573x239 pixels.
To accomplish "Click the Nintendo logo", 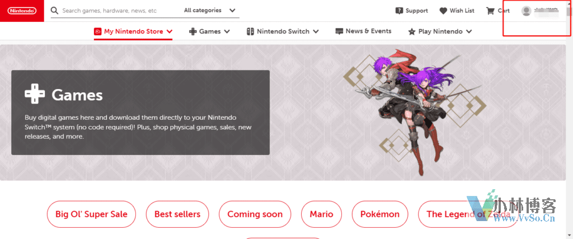I will pyautogui.click(x=22, y=11).
